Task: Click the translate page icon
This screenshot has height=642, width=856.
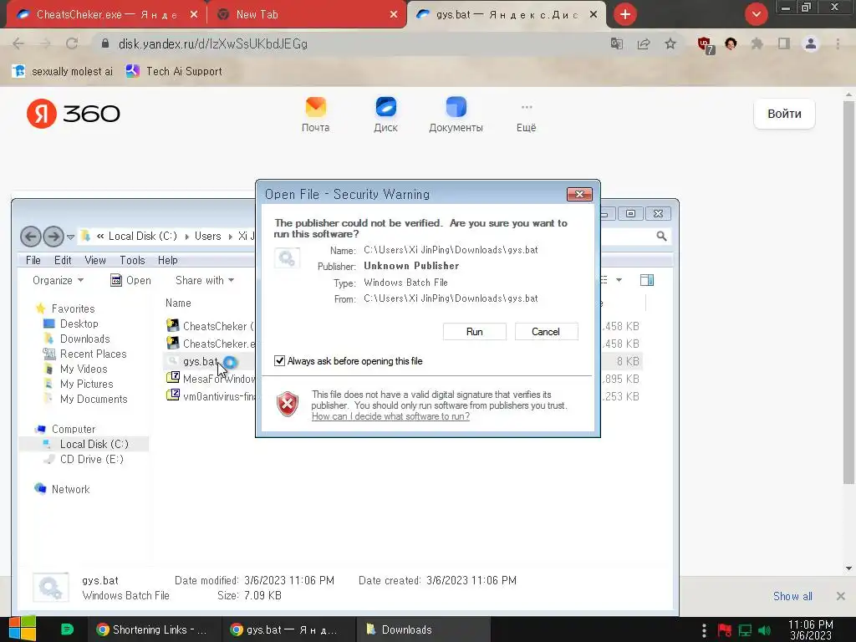Action: [x=617, y=43]
